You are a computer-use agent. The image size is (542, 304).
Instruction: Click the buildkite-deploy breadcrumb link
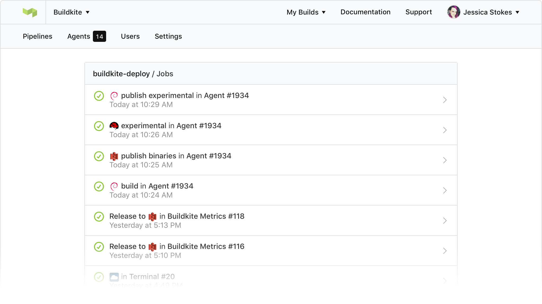[121, 74]
